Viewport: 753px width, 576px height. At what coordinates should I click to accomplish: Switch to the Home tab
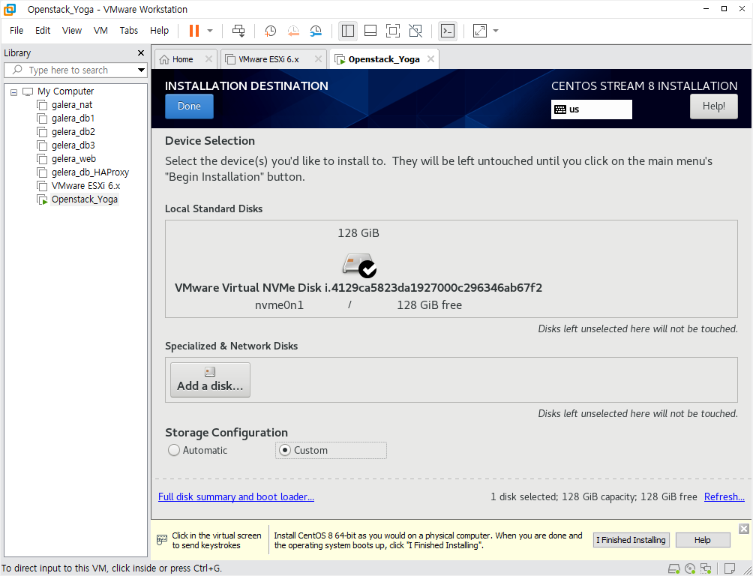click(182, 59)
